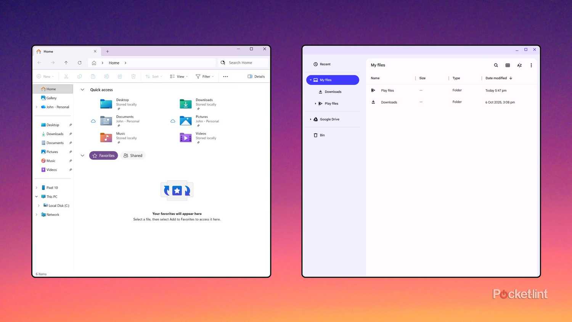Screen dimensions: 572x322
Task: Select Recent in the My files sidebar
Action: pyautogui.click(x=325, y=64)
